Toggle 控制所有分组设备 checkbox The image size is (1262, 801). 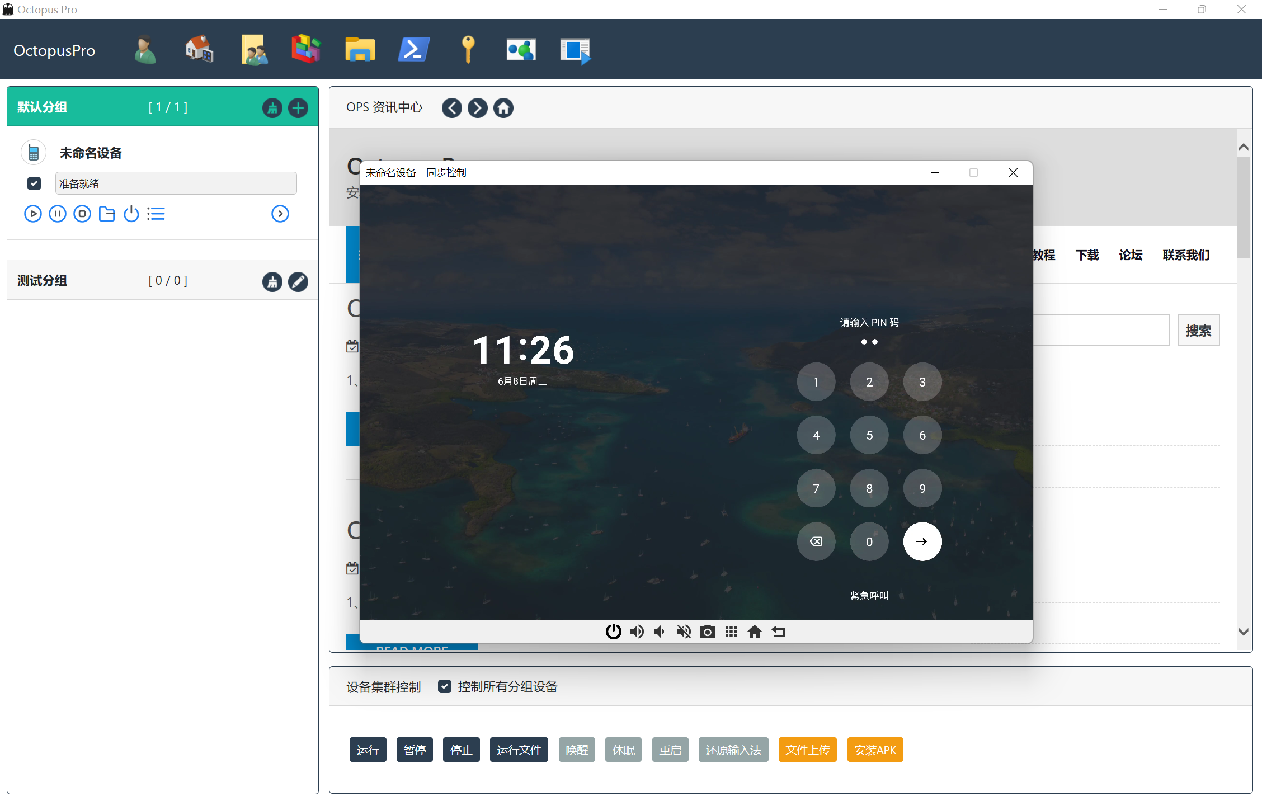click(445, 686)
